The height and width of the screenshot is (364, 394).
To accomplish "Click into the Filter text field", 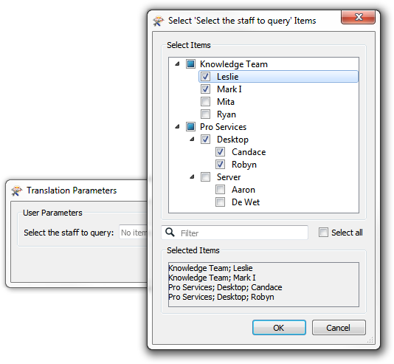I will [235, 233].
